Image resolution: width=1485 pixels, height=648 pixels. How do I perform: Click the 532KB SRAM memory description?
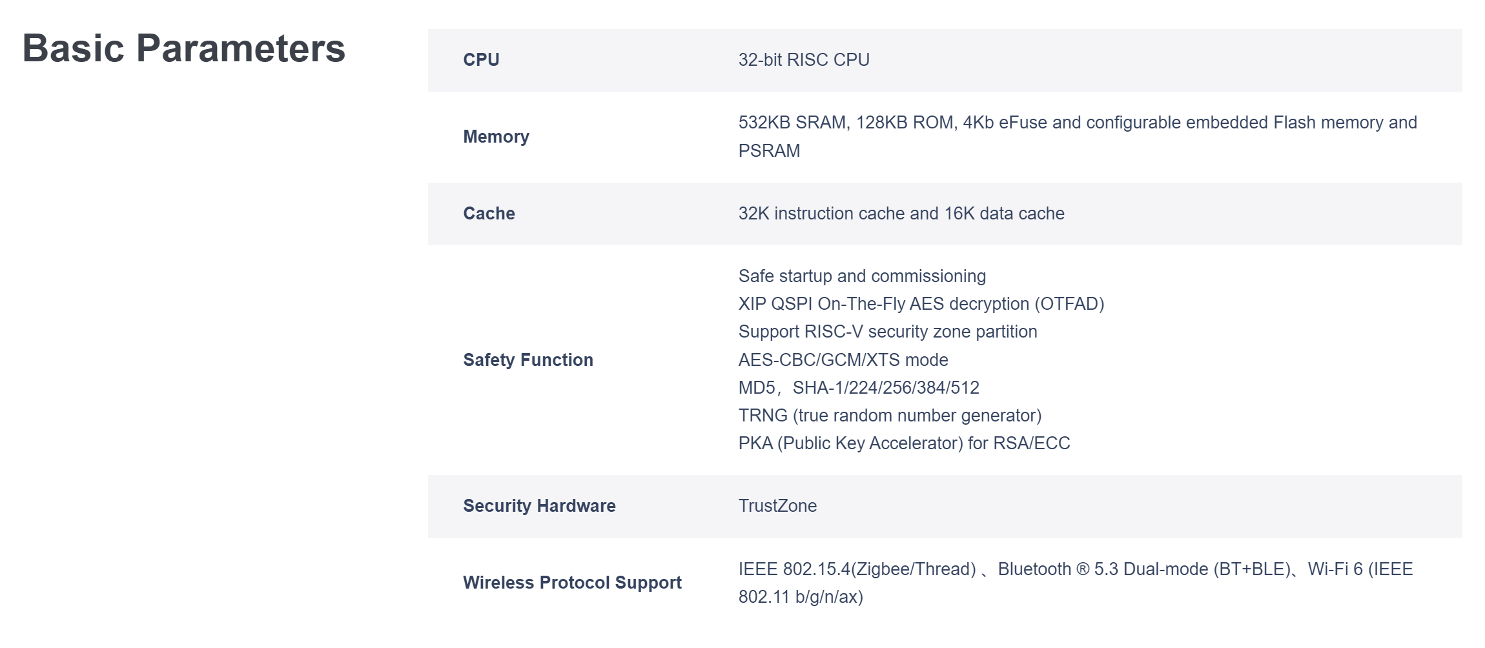(1078, 136)
